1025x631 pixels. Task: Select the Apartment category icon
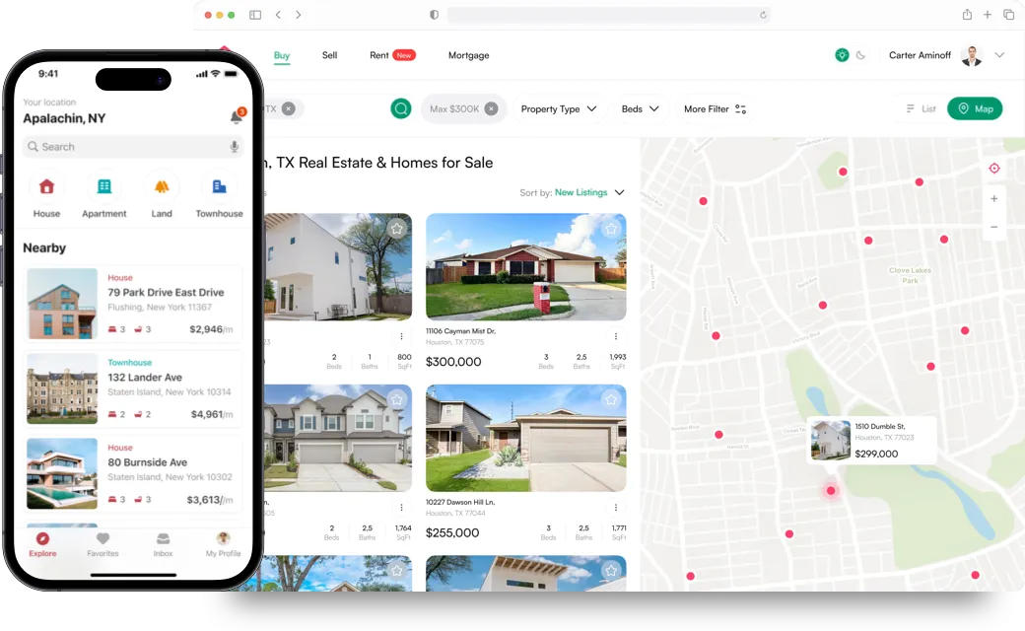[x=104, y=187]
